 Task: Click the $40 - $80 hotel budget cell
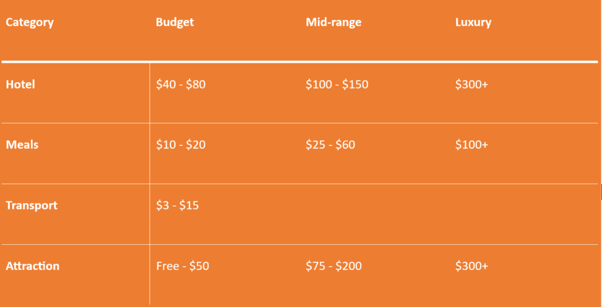click(180, 85)
